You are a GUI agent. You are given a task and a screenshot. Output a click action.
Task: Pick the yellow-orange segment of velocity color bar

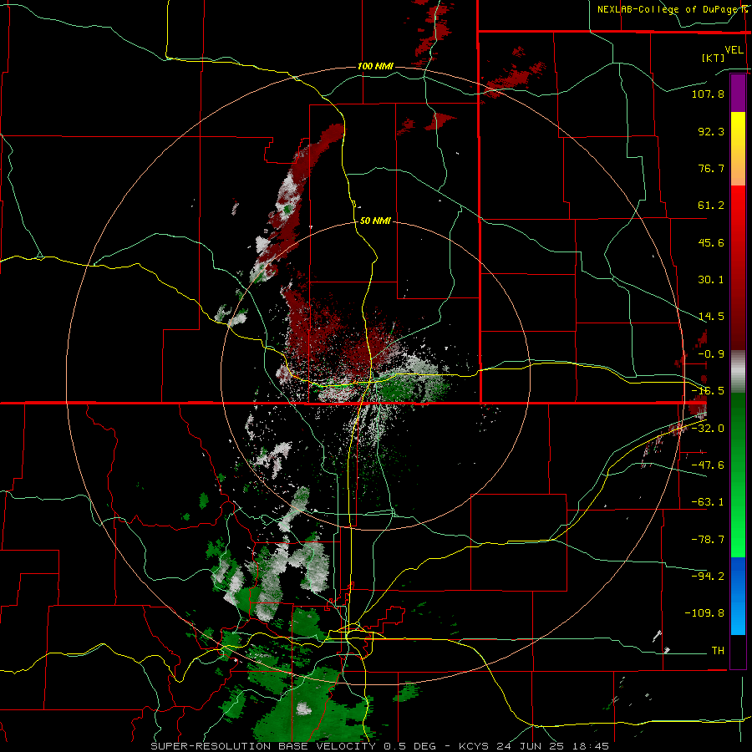(x=738, y=149)
